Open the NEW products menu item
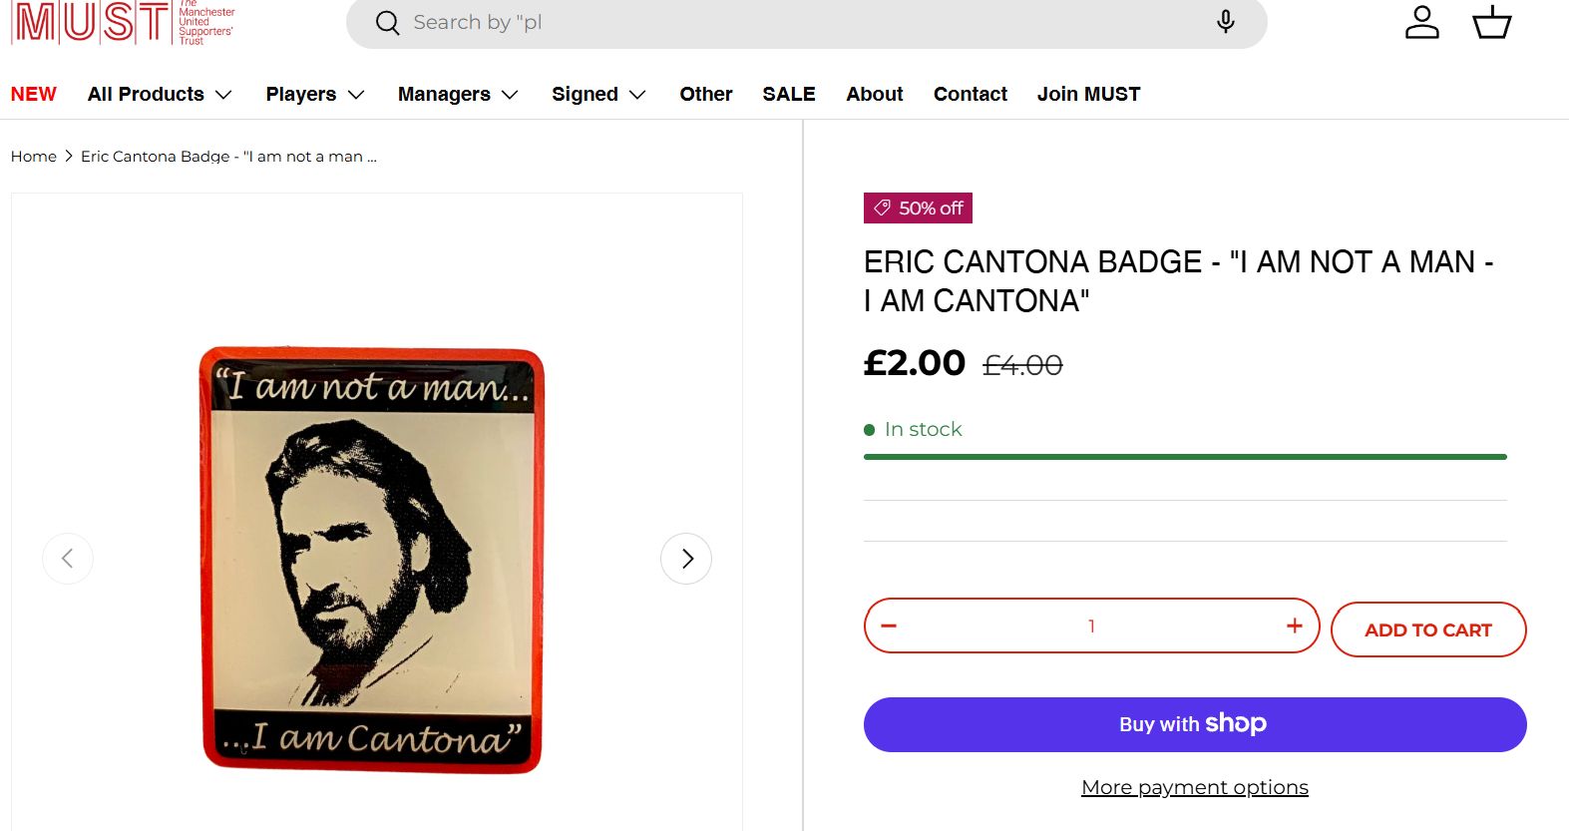Image resolution: width=1569 pixels, height=831 pixels. (34, 94)
